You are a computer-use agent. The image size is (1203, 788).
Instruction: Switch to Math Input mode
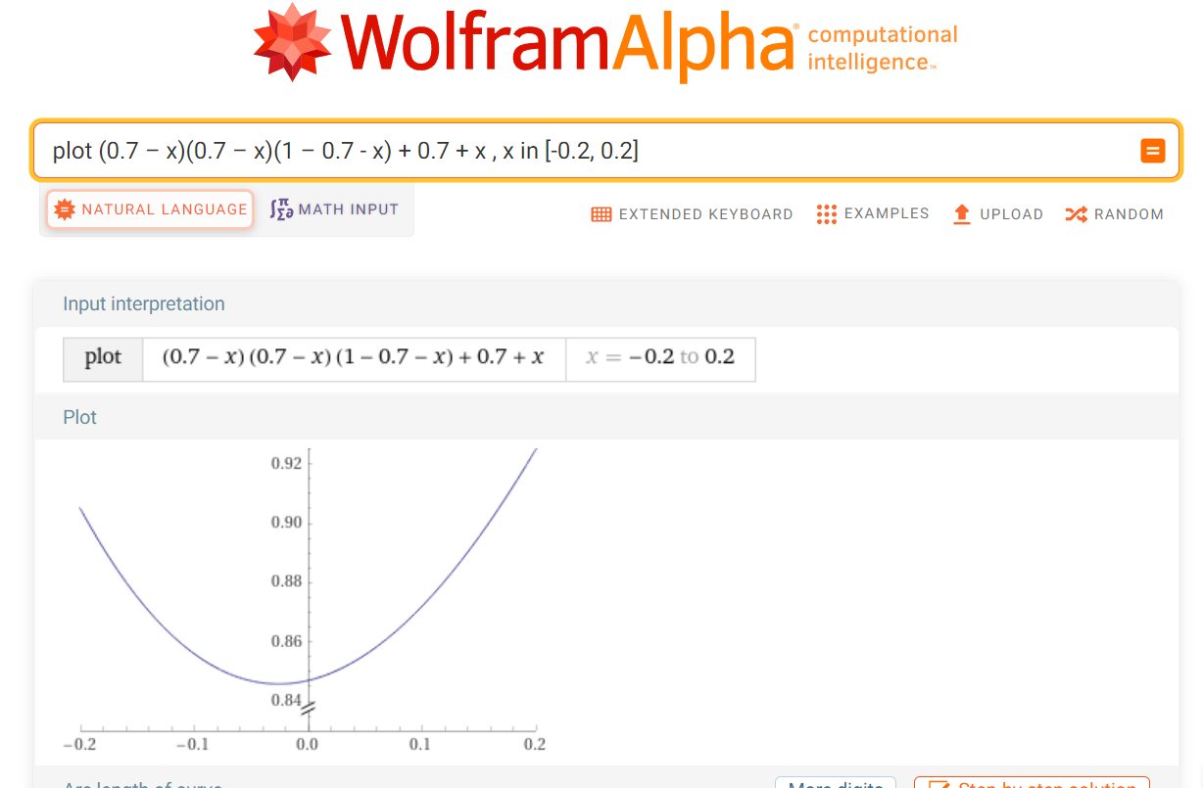pyautogui.click(x=335, y=209)
